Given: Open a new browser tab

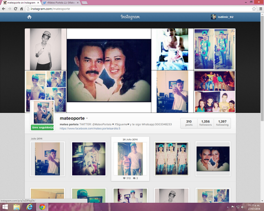Looking at the screenshot, I should 84,3.
